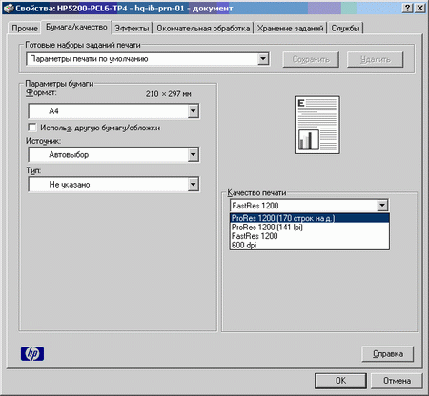Click the Отмена button

coord(397,381)
